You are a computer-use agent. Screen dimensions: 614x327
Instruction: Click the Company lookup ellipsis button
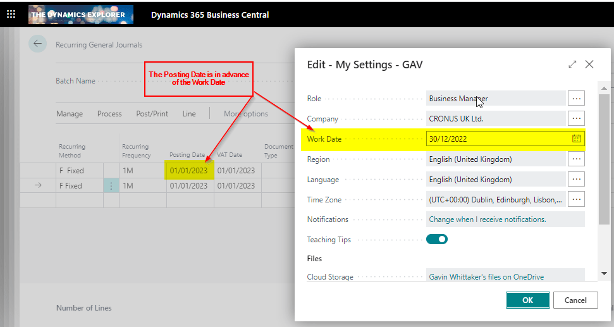576,118
